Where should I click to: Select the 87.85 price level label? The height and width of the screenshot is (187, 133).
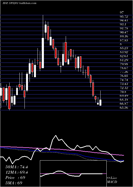click(124, 40)
